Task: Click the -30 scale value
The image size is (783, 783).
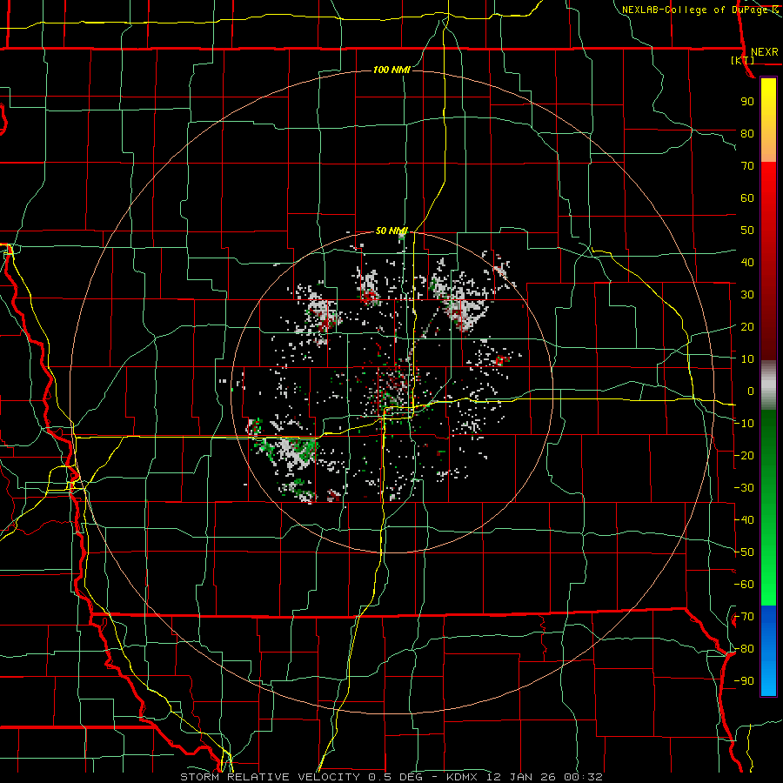Action: click(744, 488)
